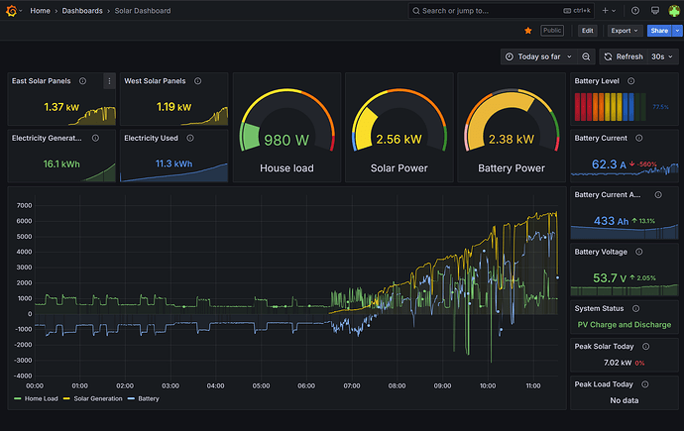Click the Edit dashboard button
Viewport: 684px width, 431px height.
click(x=587, y=31)
